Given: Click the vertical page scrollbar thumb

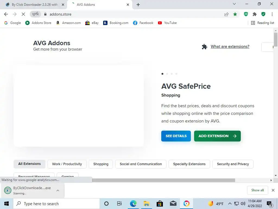Looking at the screenshot, I should pos(276,39).
